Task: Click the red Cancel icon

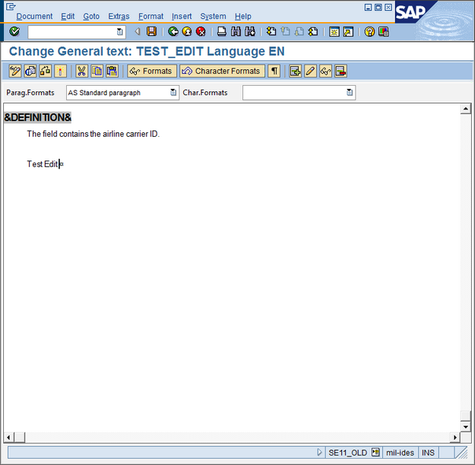Action: (x=201, y=31)
